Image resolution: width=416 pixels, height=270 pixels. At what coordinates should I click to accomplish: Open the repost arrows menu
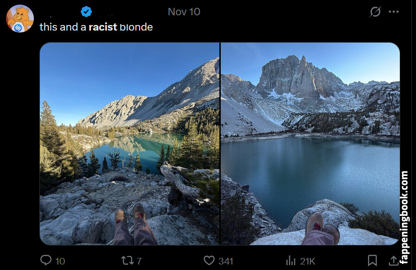point(127,260)
